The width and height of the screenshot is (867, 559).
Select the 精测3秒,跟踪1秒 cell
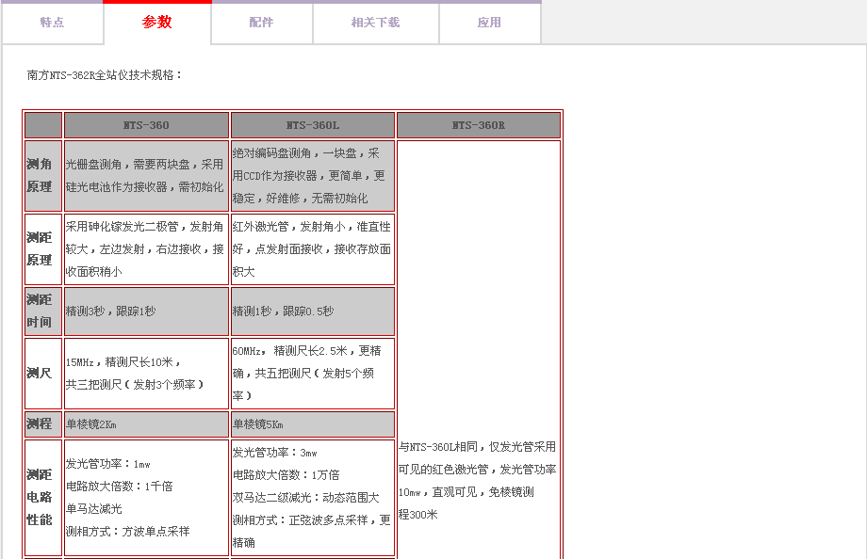coord(111,311)
